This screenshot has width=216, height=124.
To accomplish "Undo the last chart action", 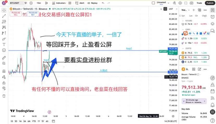I will (x=103, y=3).
